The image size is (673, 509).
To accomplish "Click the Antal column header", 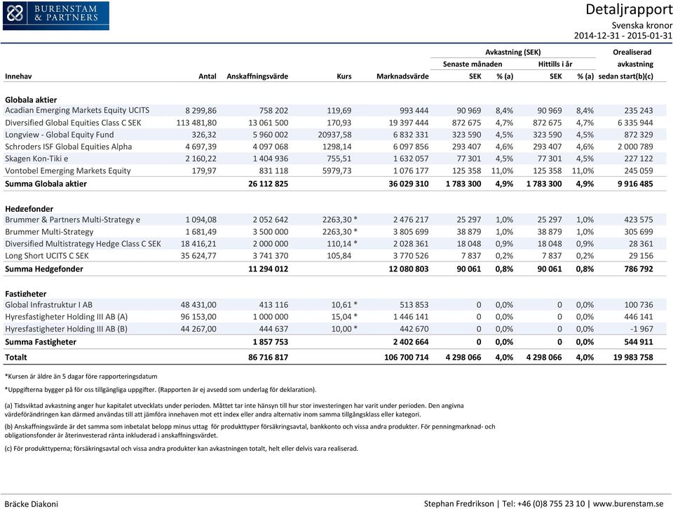I will tap(208, 76).
